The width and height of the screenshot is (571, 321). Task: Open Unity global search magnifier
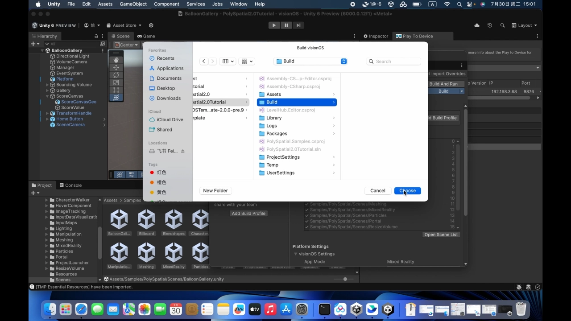[503, 25]
